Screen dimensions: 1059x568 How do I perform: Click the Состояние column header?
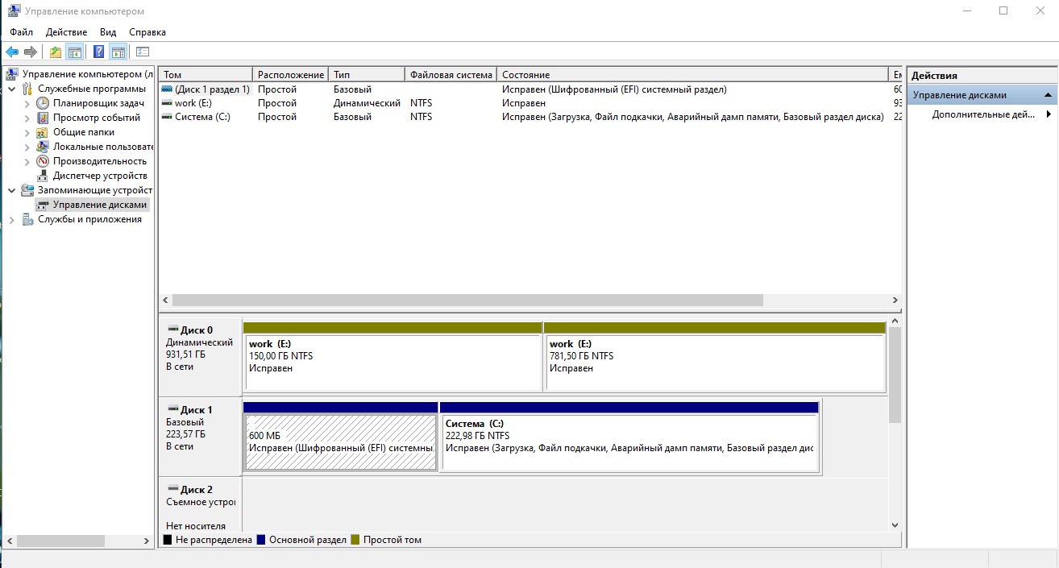point(693,75)
